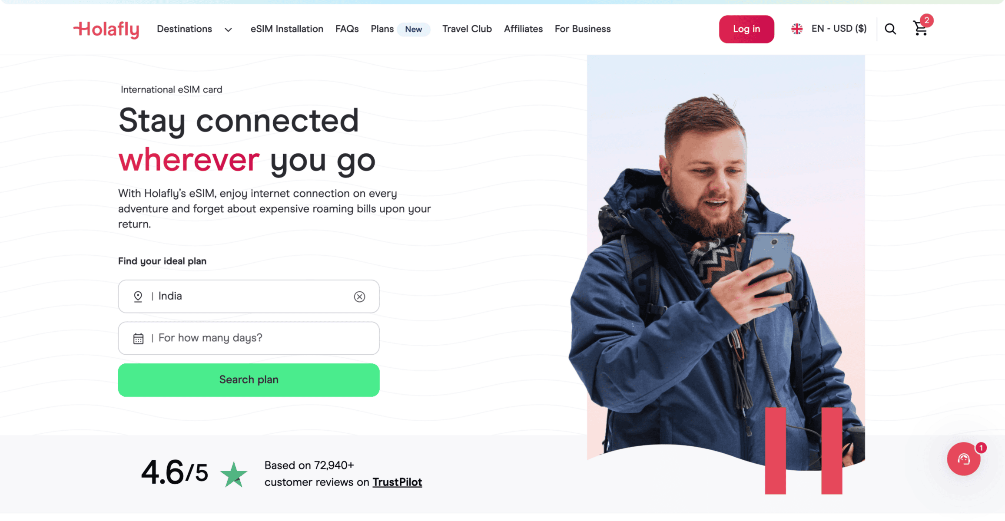Screen dimensions: 1005x521
Task: Click the green Trustpilot star
Action: 234,474
